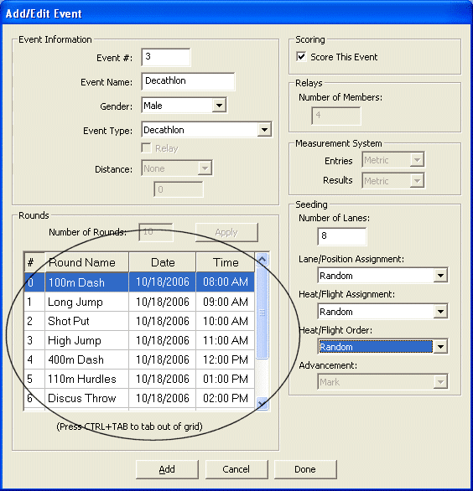Click the Done button
Screen dimensions: 473x491
(305, 469)
